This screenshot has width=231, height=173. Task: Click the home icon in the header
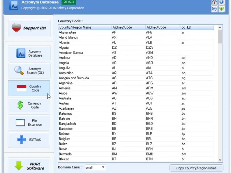tap(214, 2)
